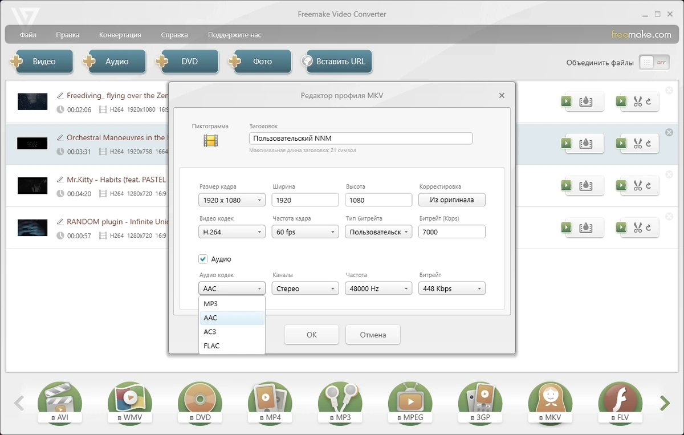The height and width of the screenshot is (435, 684).
Task: Select the 3GP phone format icon
Action: point(481,404)
